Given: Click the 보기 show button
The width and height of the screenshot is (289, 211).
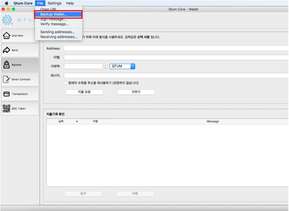Looking at the screenshot, I should [83, 193].
